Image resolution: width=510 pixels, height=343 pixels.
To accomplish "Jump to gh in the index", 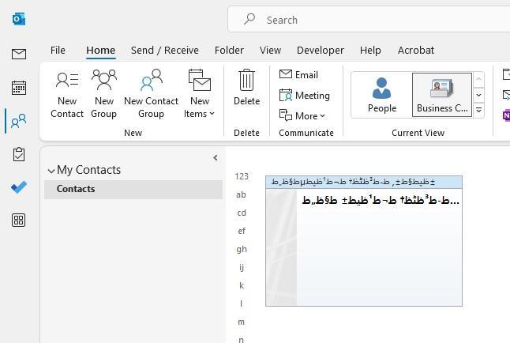I will (242, 249).
